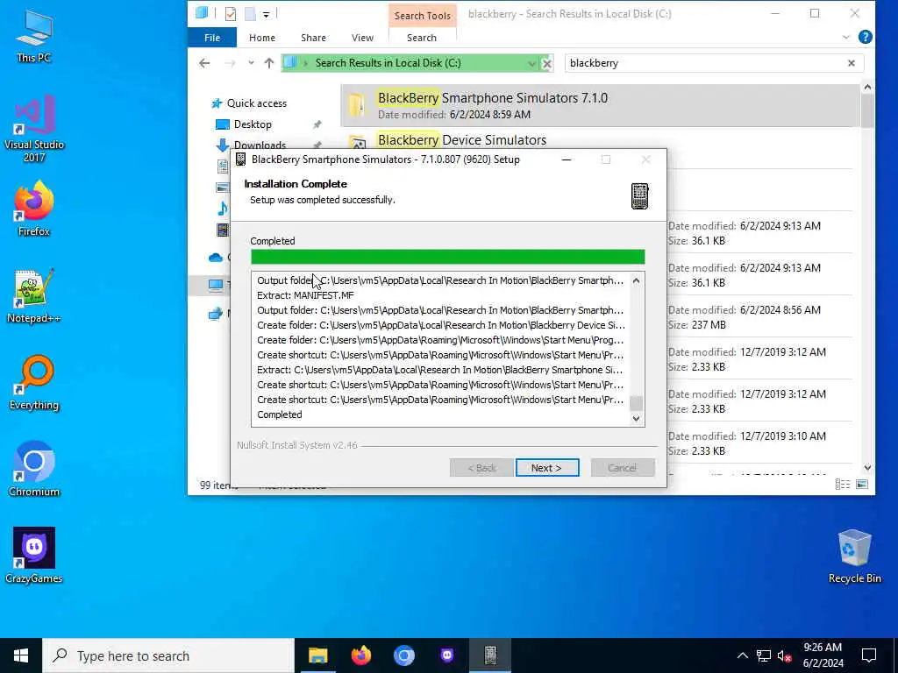Open Visual Studio 2017 desktop shortcut
Viewport: 898px width, 673px height.
pos(34,129)
